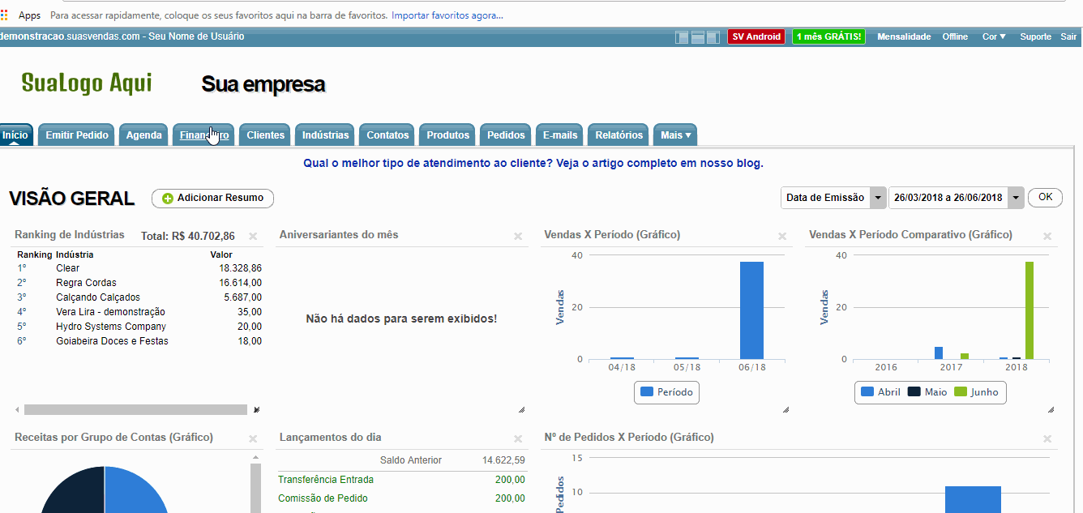Toggle Período legend in Vendas X Período chart

666,391
